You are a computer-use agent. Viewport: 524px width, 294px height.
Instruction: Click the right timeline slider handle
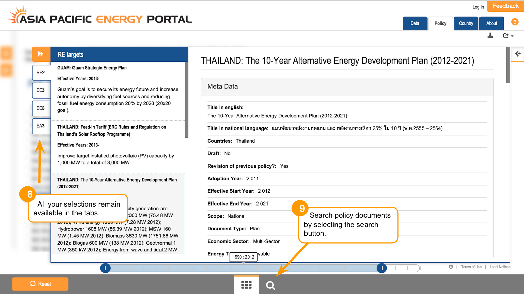[x=382, y=268]
